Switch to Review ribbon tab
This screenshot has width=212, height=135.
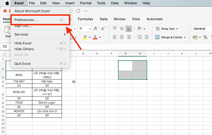click(x=120, y=19)
